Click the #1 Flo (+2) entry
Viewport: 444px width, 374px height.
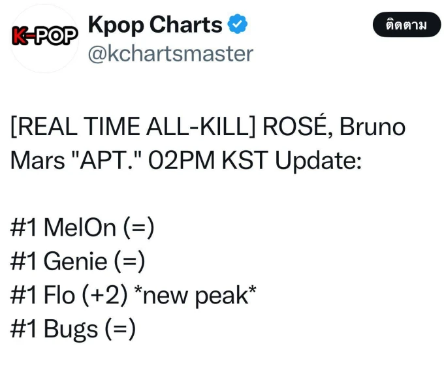[x=69, y=295]
